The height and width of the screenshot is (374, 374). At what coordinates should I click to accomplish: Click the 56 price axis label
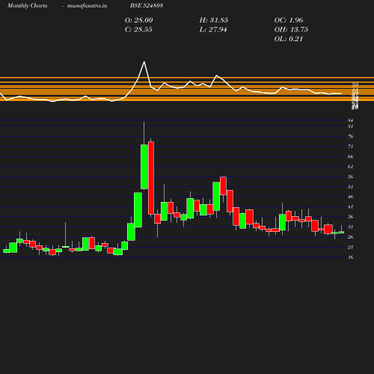pos(351,177)
